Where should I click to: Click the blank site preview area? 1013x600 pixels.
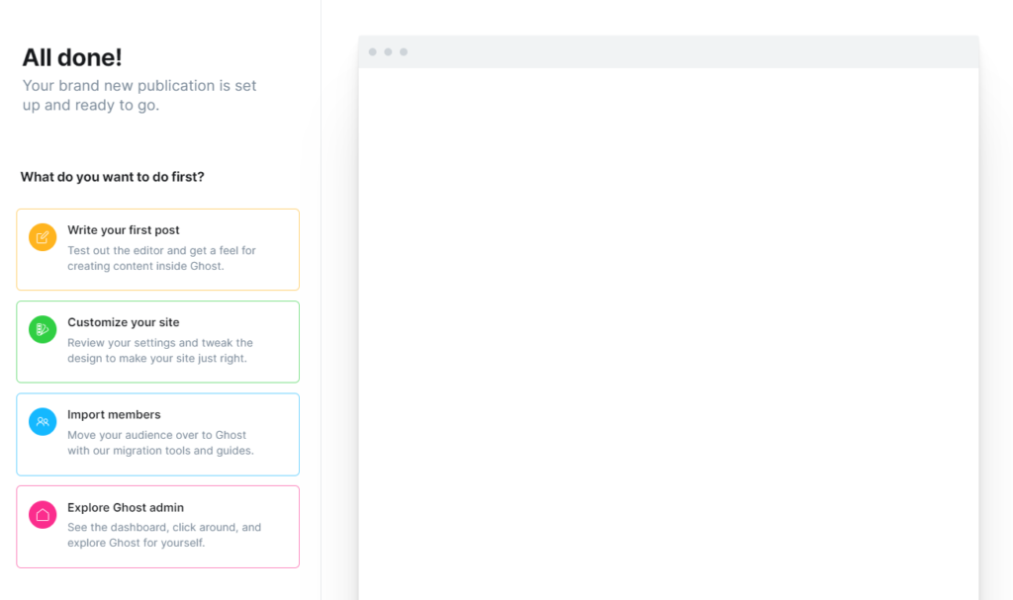669,334
